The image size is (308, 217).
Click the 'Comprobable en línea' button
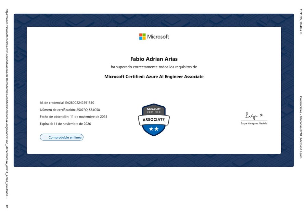(62, 137)
